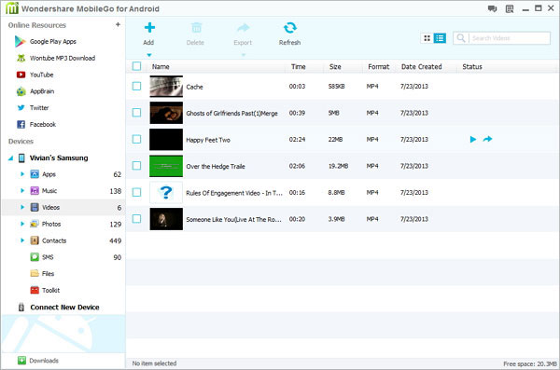
Task: Select the 'Happy Feet Two' file name
Action: [208, 140]
